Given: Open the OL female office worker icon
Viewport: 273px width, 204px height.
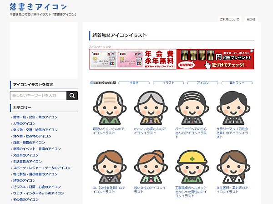Looking at the screenshot, I should point(110,167).
